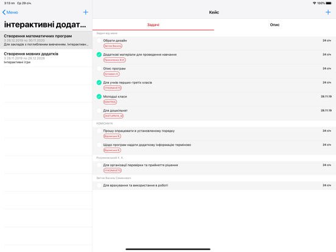Tap the battery indicator icon
The height and width of the screenshot is (252, 336).
pyautogui.click(x=329, y=3)
